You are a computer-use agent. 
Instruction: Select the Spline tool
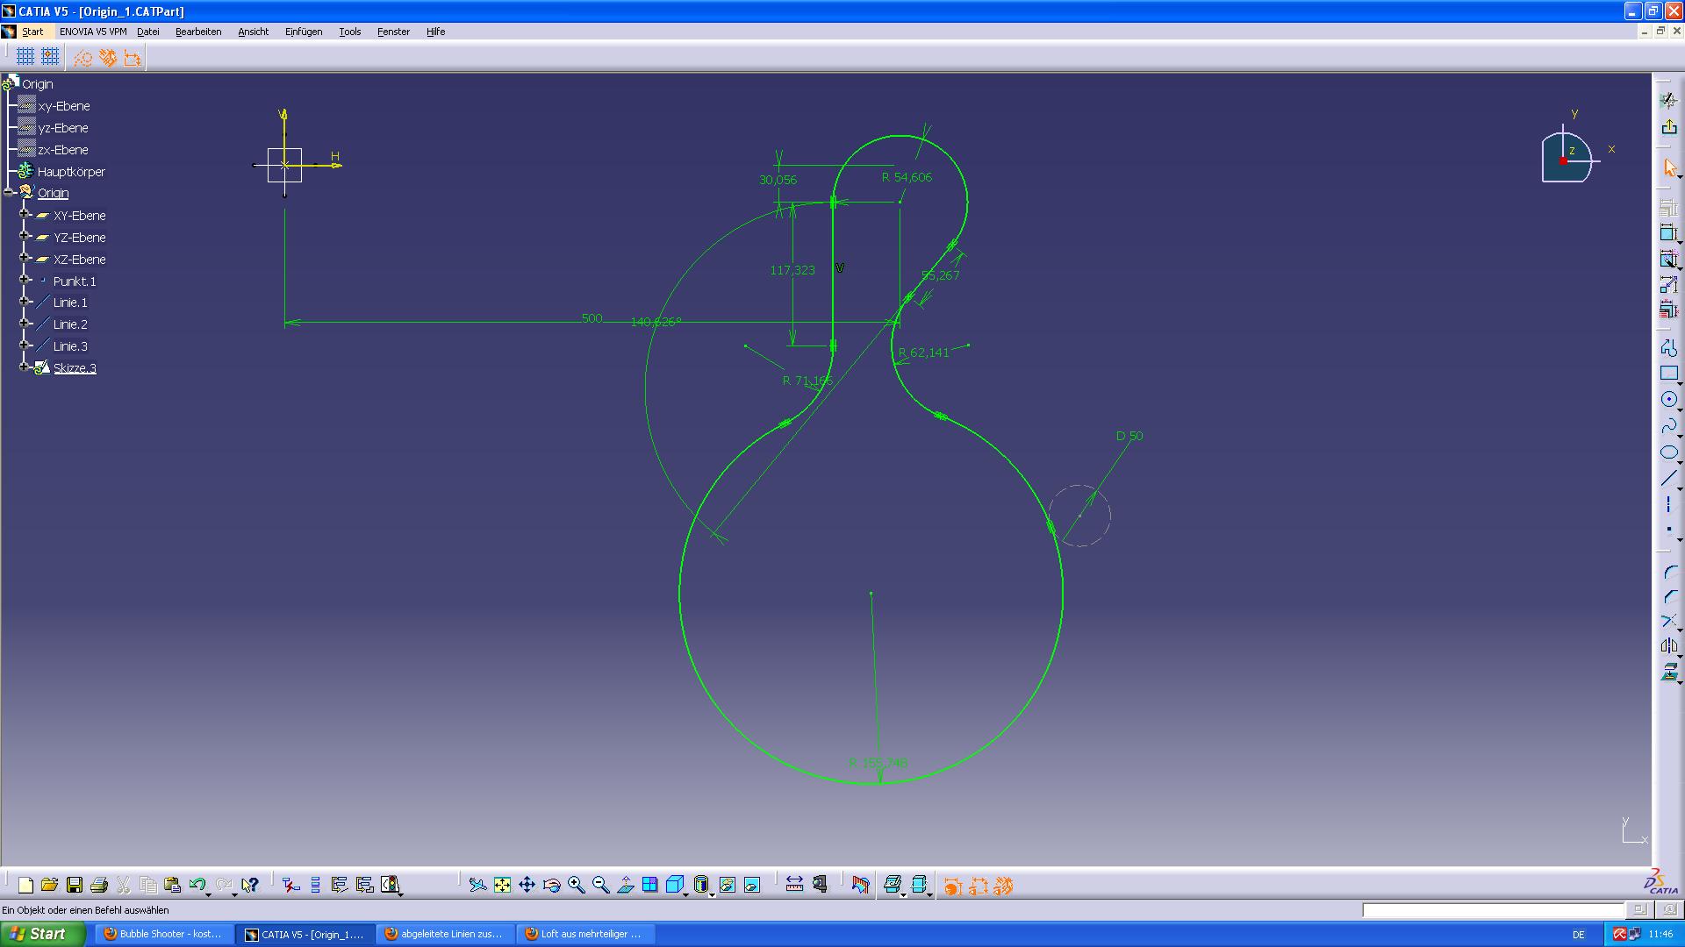tap(1668, 426)
